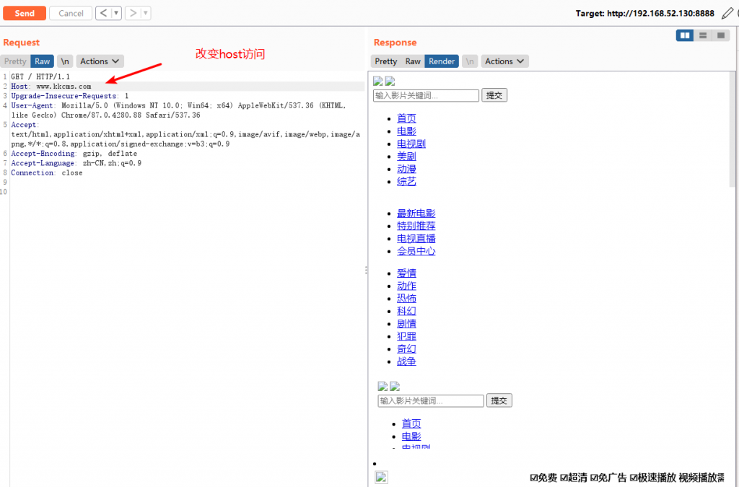Click first broken image in lower header
The image size is (739, 487).
click(x=382, y=386)
